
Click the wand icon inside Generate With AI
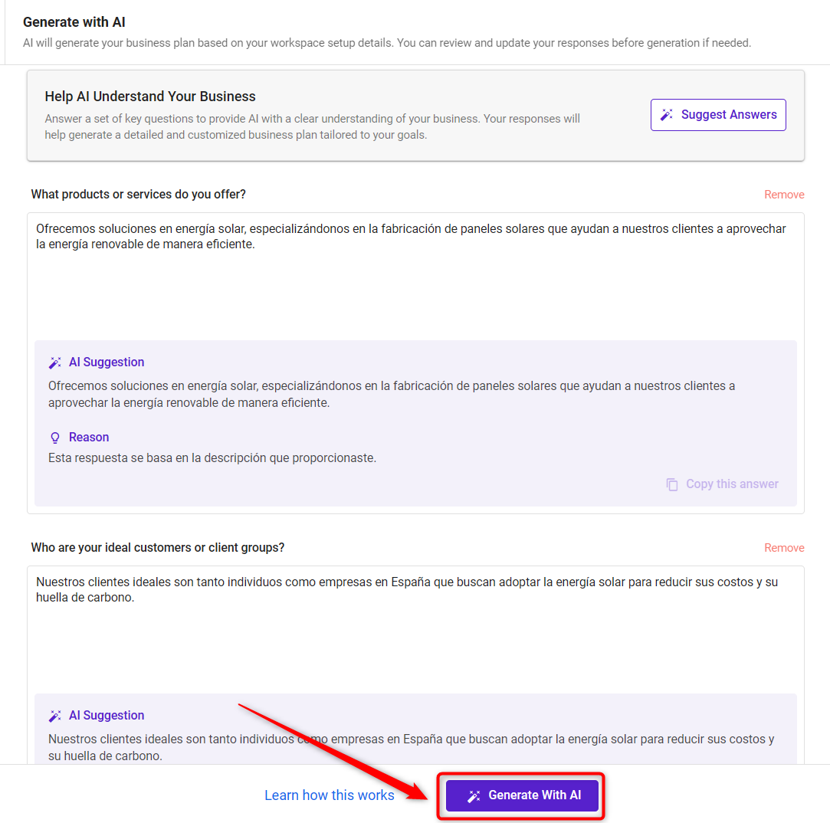[473, 795]
